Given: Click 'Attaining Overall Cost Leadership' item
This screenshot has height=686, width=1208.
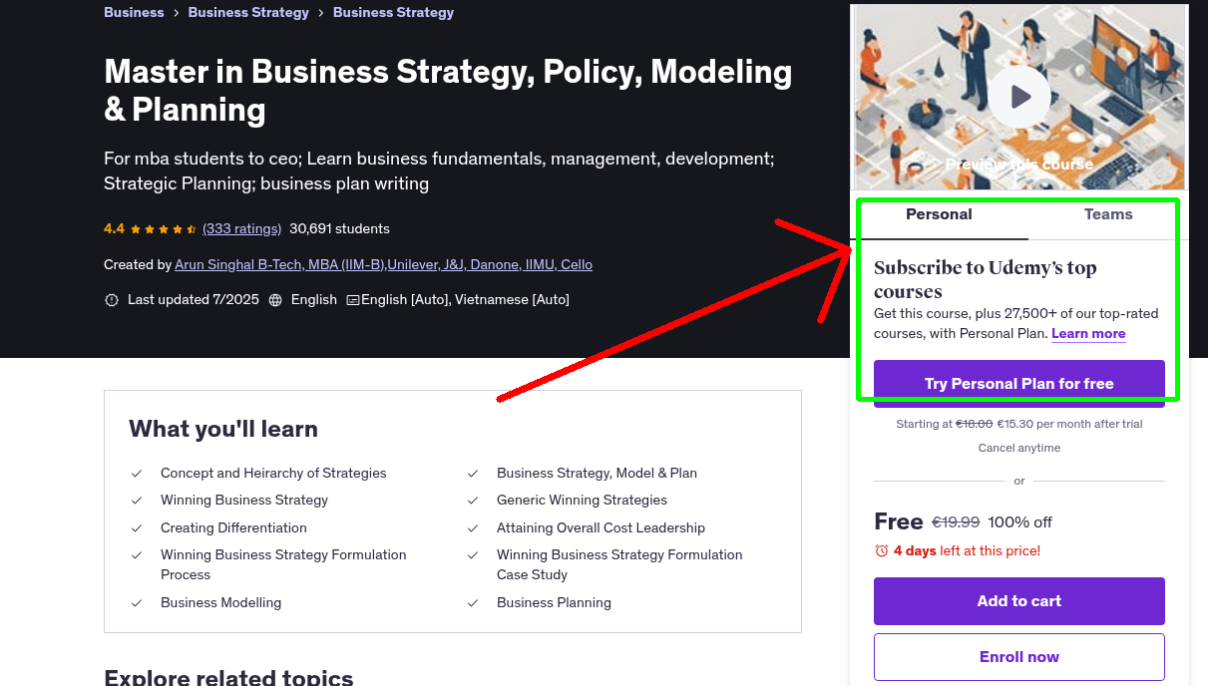Looking at the screenshot, I should click(601, 527).
